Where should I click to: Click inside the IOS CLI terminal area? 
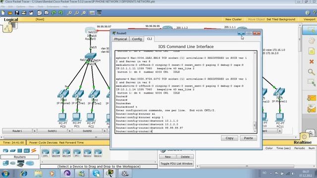tap(184, 92)
